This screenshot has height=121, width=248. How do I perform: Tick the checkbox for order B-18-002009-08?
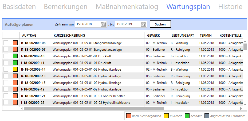(x=6, y=43)
